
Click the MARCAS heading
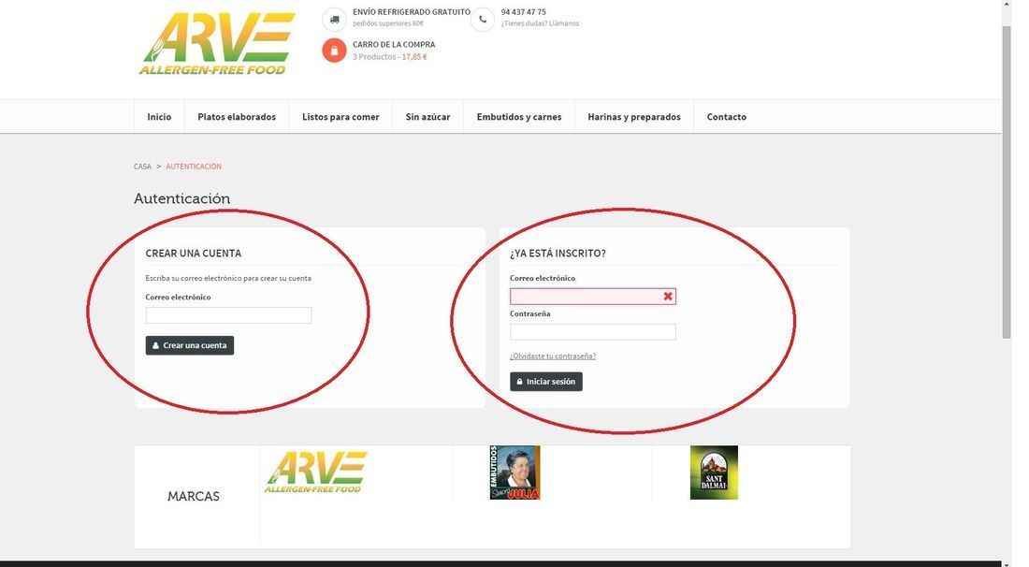click(193, 496)
